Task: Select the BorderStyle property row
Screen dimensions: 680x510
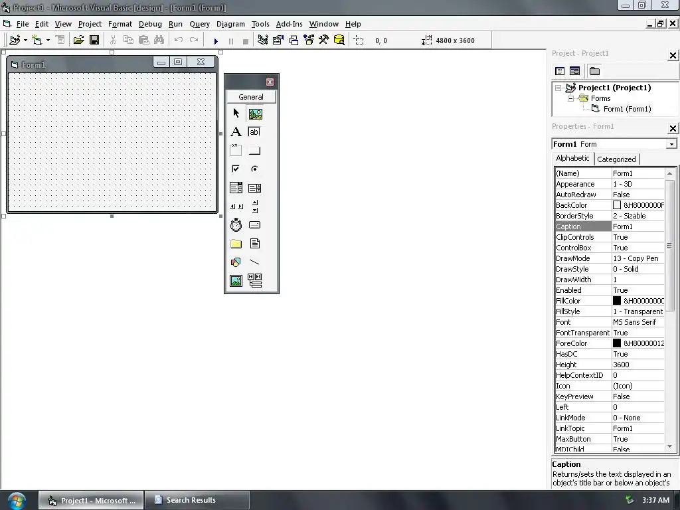Action: pos(610,216)
